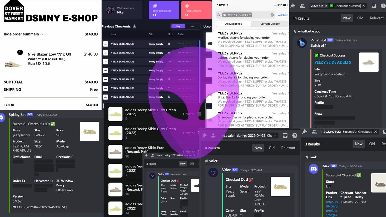Select Current Mailbox search scope
Viewport: 386px width, 217px height.
pyautogui.click(x=270, y=24)
